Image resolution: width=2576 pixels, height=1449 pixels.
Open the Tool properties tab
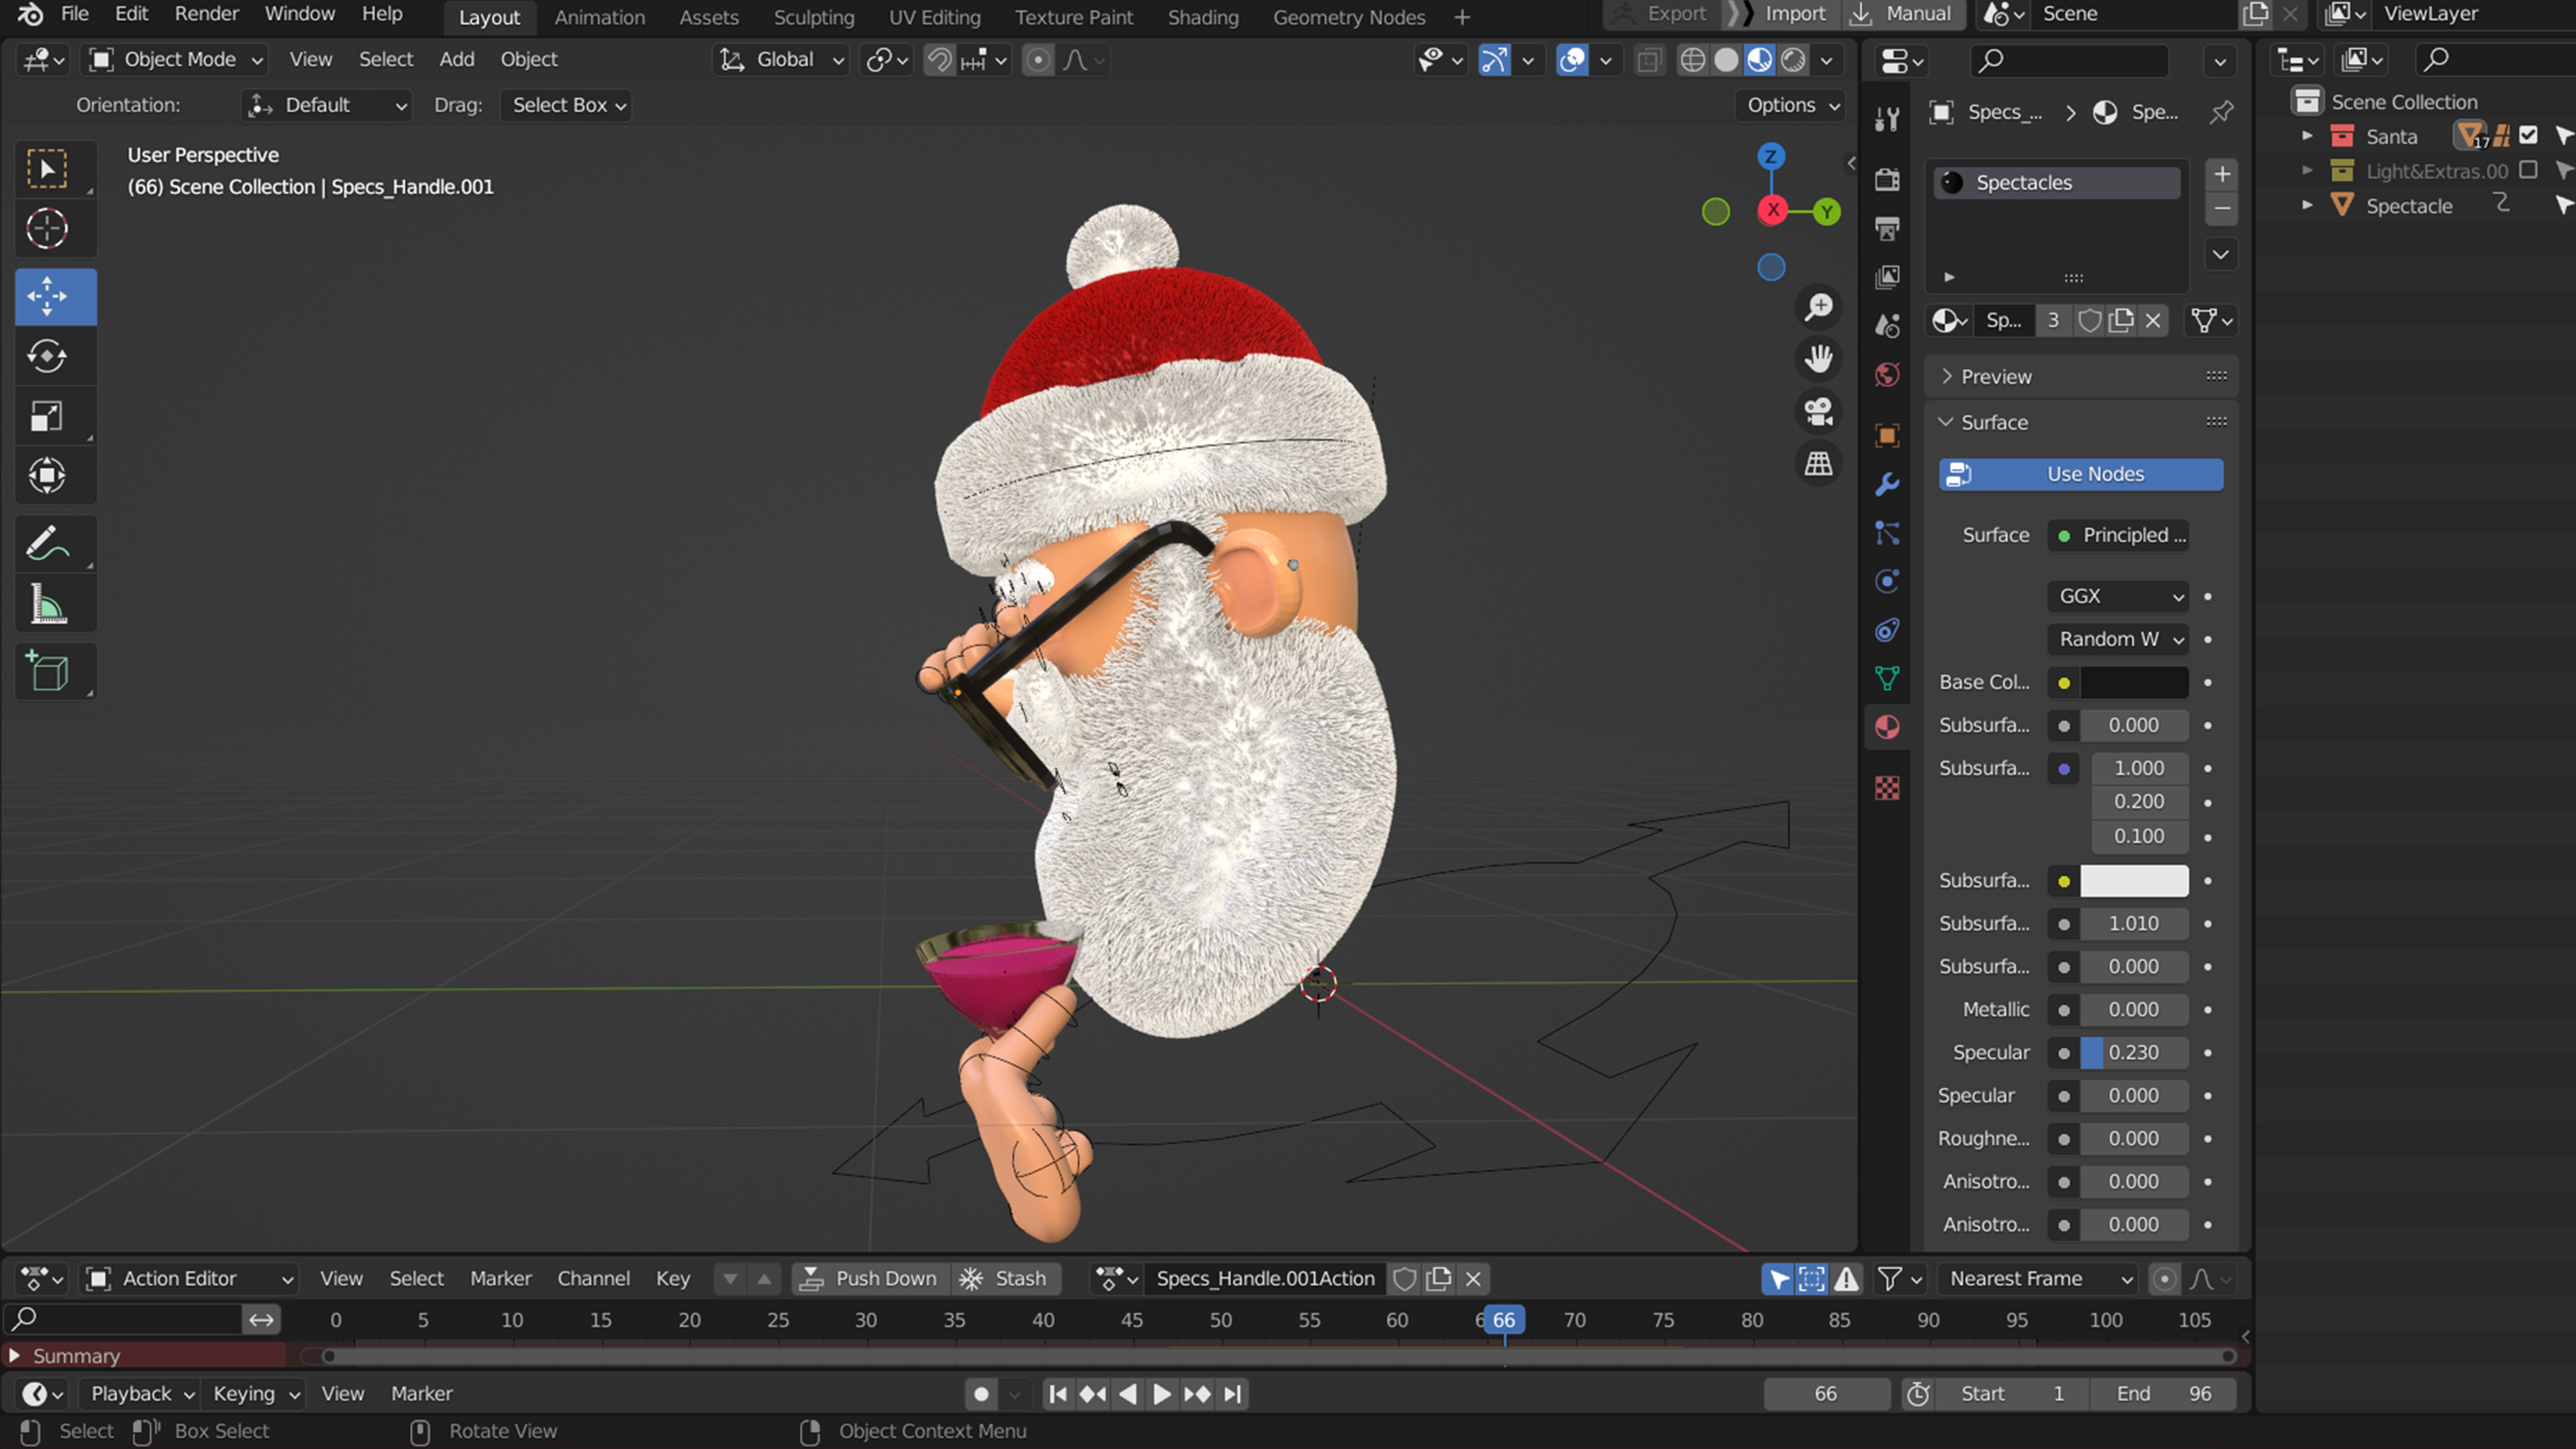click(x=1887, y=119)
